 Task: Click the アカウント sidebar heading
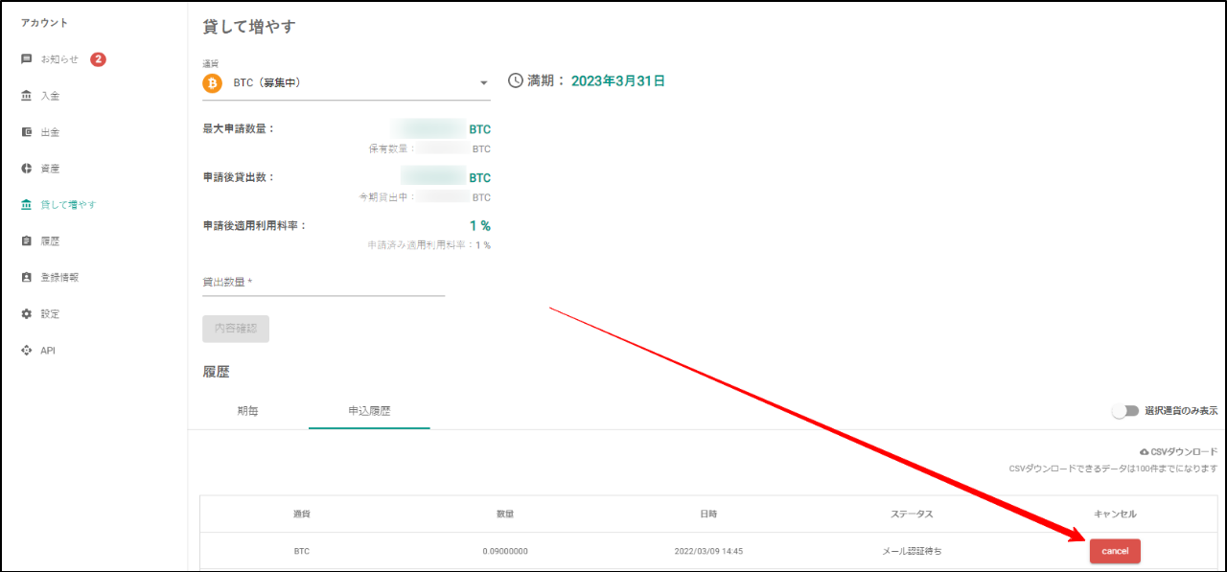(44, 23)
